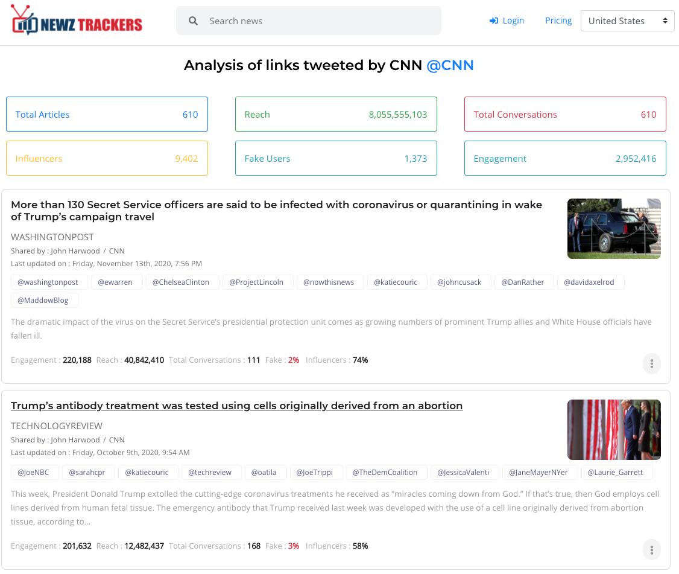Click the Fake 2% value
The image size is (679, 574).
point(294,360)
